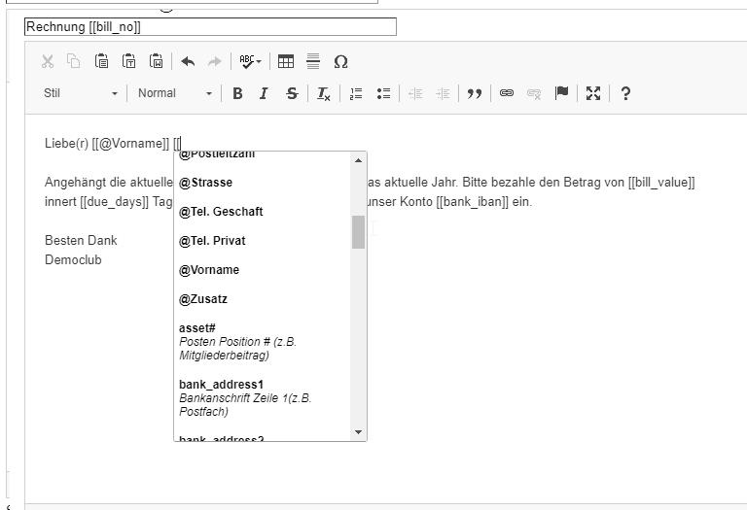Click the Paste clipboard icon
The image size is (747, 510).
point(101,61)
